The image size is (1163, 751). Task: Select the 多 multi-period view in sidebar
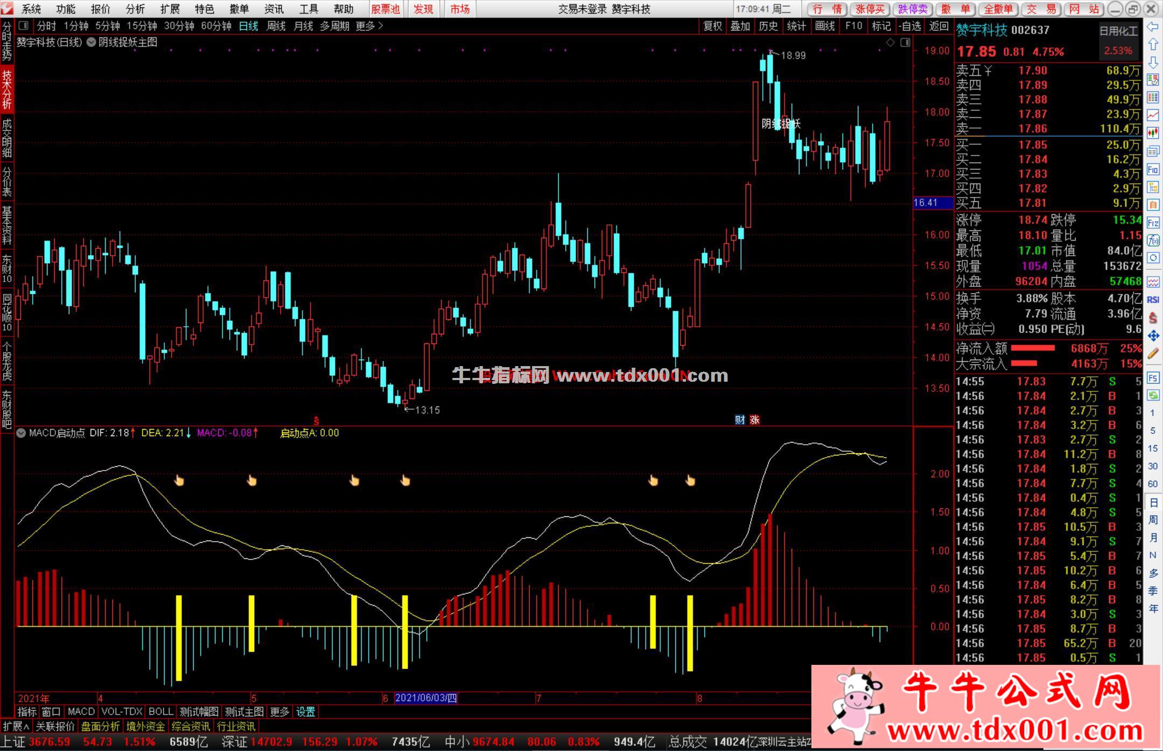pyautogui.click(x=1153, y=573)
